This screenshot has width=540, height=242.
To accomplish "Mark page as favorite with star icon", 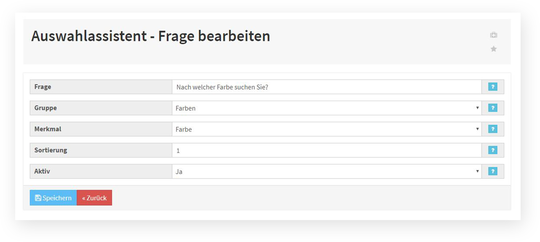I will tap(494, 49).
